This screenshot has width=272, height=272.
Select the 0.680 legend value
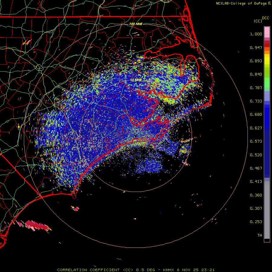pyautogui.click(x=256, y=115)
